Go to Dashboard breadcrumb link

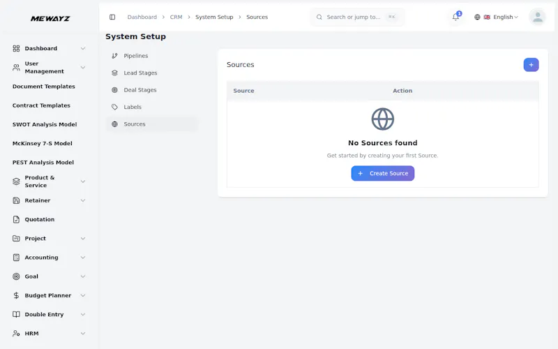[142, 17]
